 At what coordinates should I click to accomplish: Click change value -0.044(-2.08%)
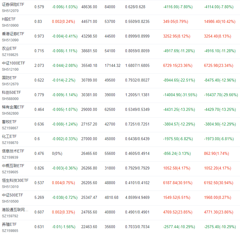(65, 66)
